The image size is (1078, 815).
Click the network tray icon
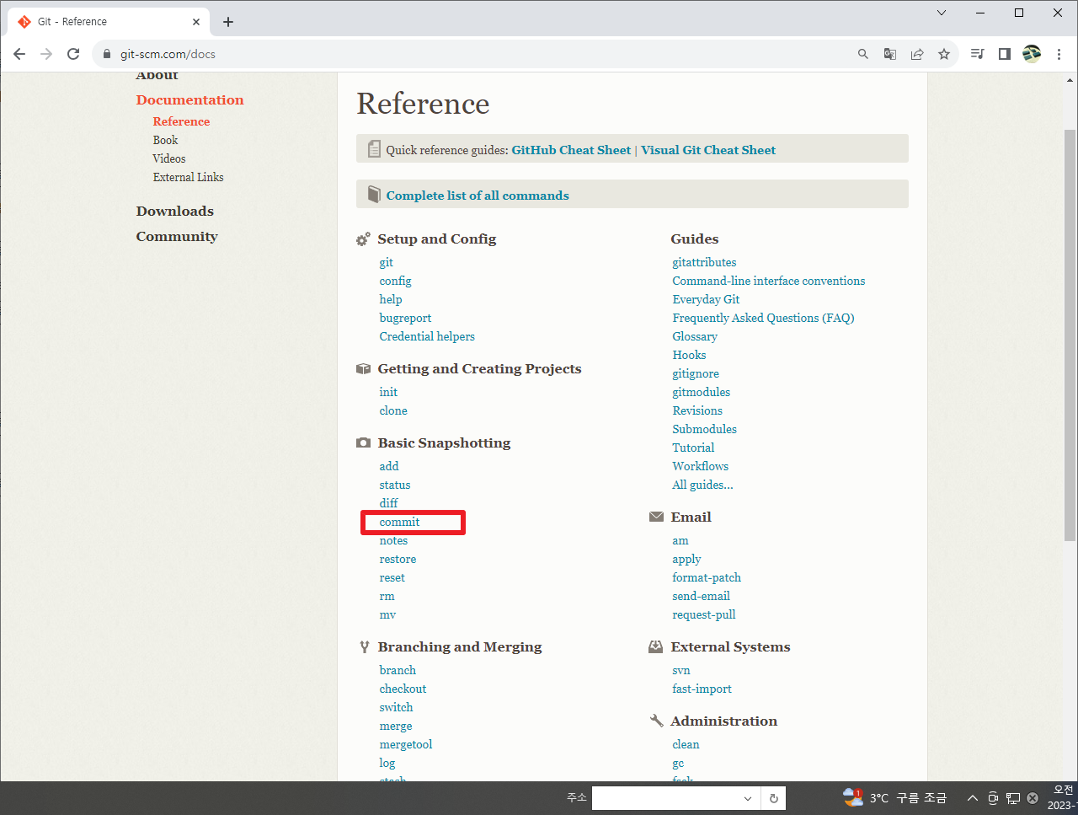point(1013,798)
